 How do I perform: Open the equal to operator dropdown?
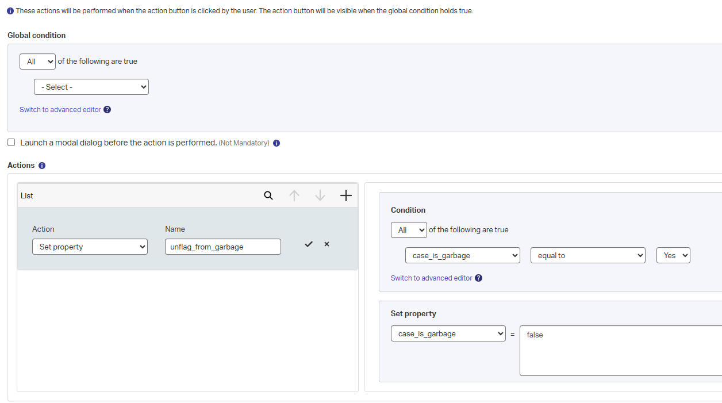pyautogui.click(x=587, y=255)
